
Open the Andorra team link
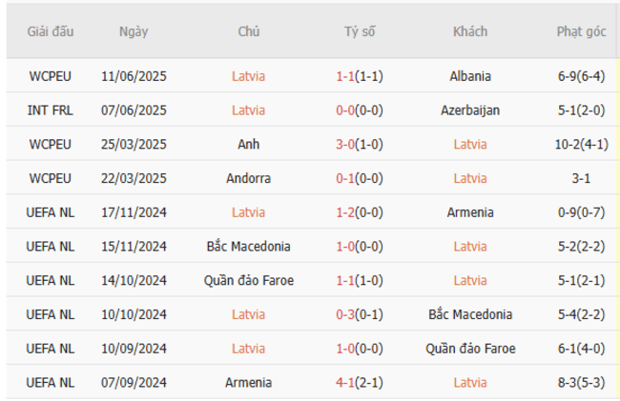(x=249, y=178)
